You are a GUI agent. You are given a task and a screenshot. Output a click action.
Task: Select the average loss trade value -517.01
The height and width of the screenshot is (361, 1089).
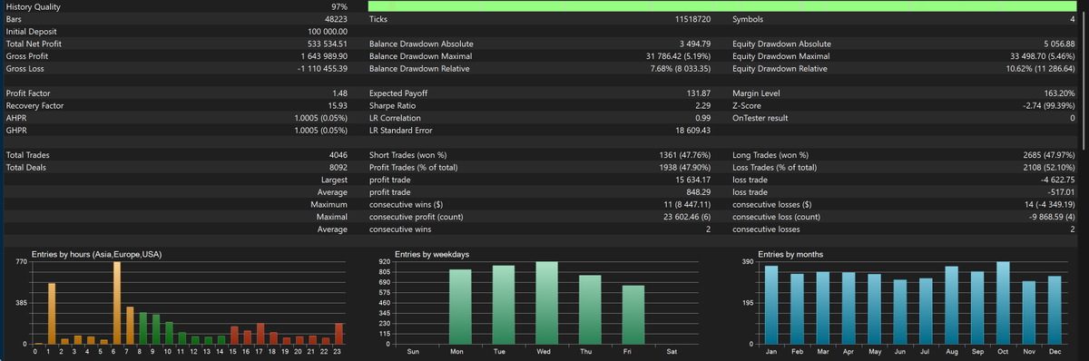pyautogui.click(x=1061, y=192)
